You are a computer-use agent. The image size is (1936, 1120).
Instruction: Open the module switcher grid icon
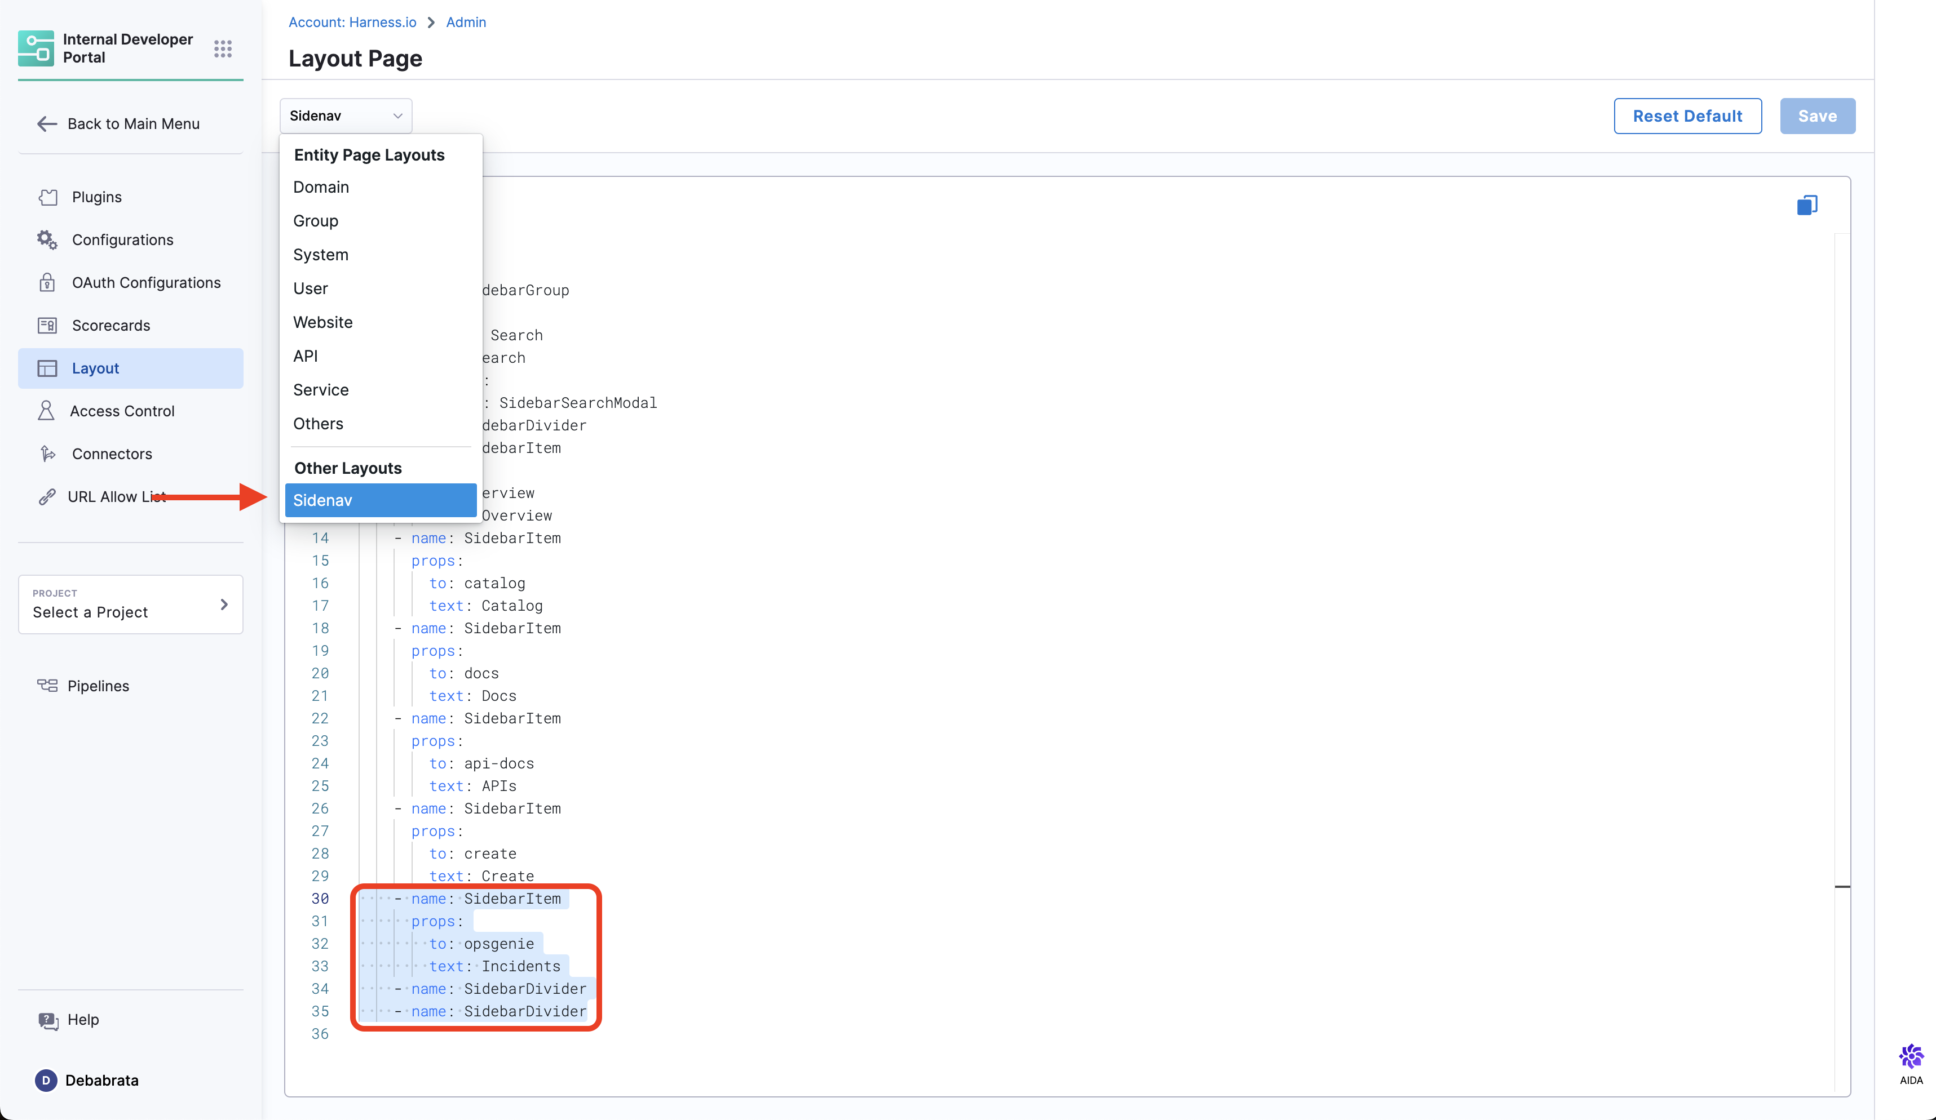click(223, 48)
